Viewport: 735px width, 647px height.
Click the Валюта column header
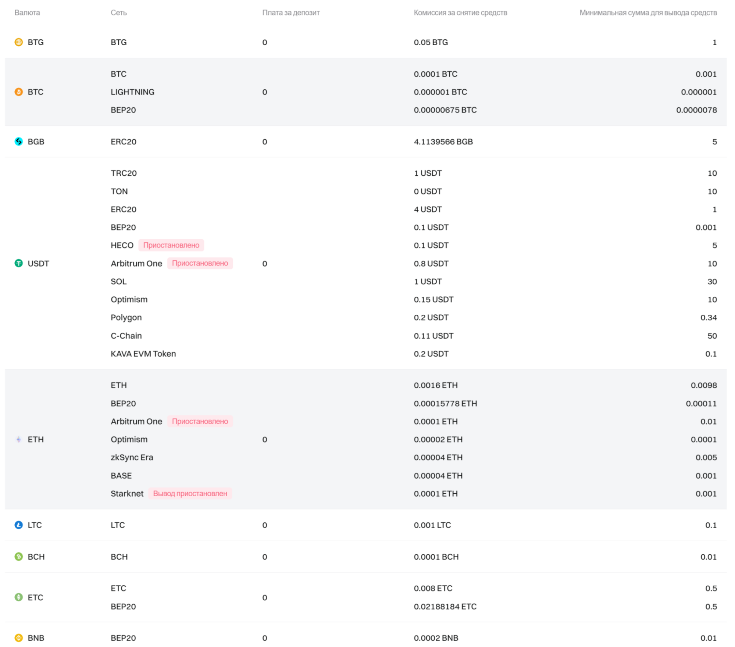[x=27, y=13]
